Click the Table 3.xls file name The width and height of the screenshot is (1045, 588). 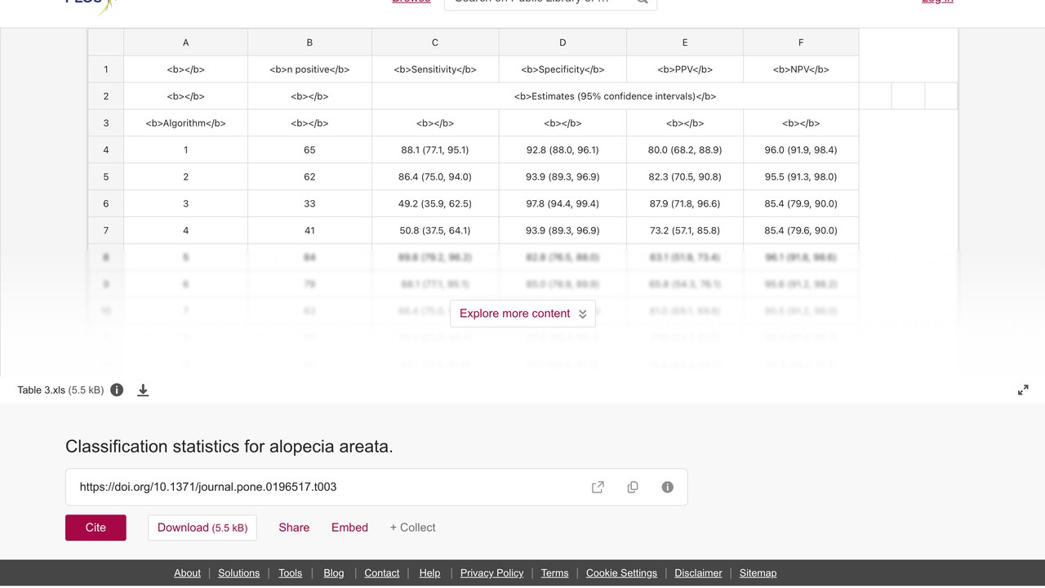[x=41, y=390]
